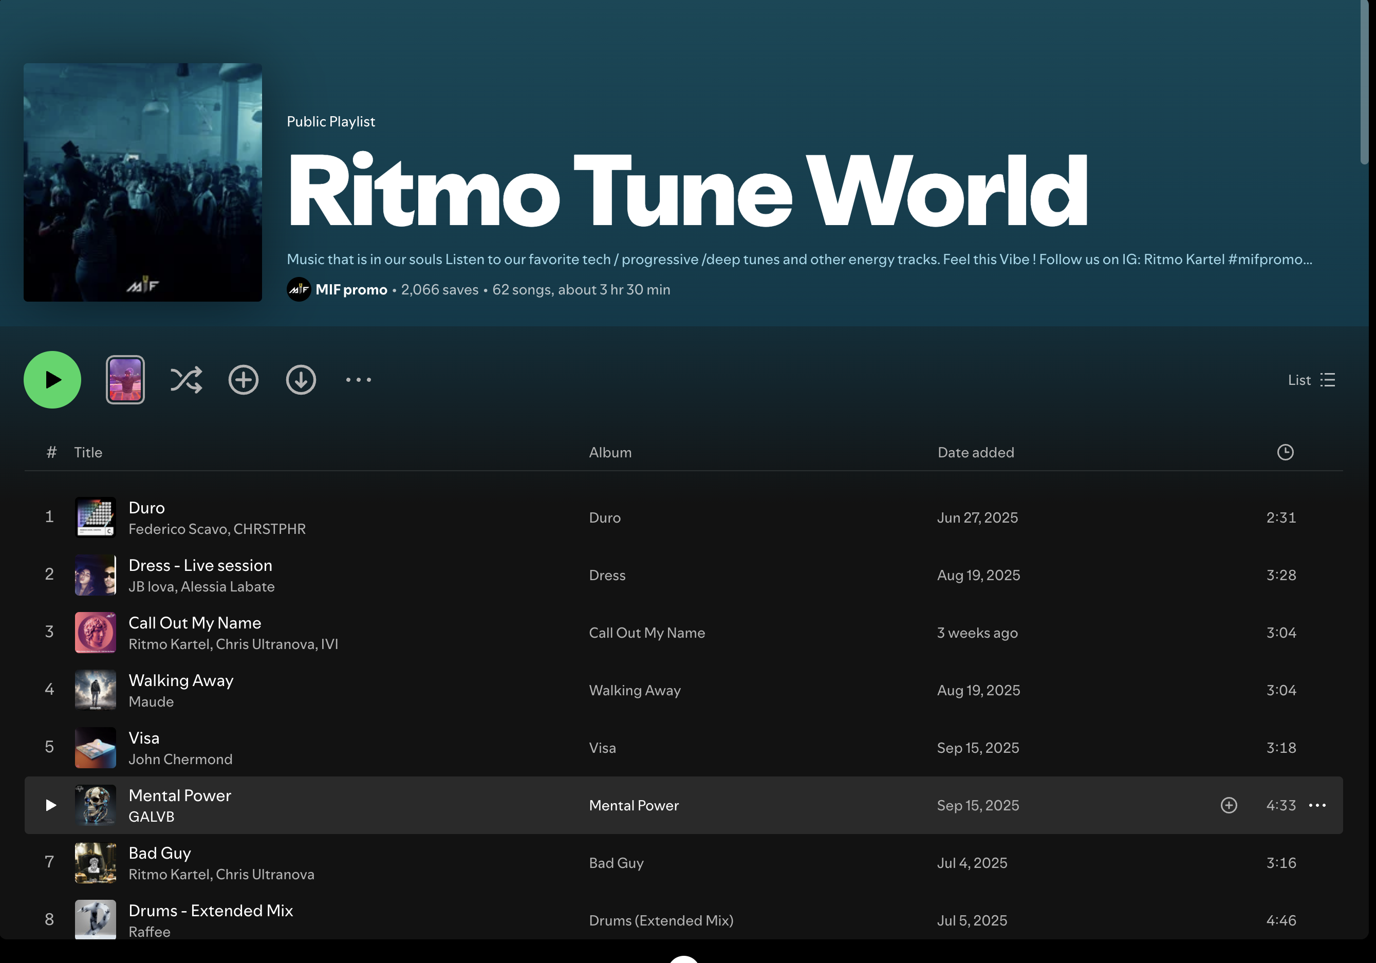
Task: Download the playlist for offline listening
Action: (301, 380)
